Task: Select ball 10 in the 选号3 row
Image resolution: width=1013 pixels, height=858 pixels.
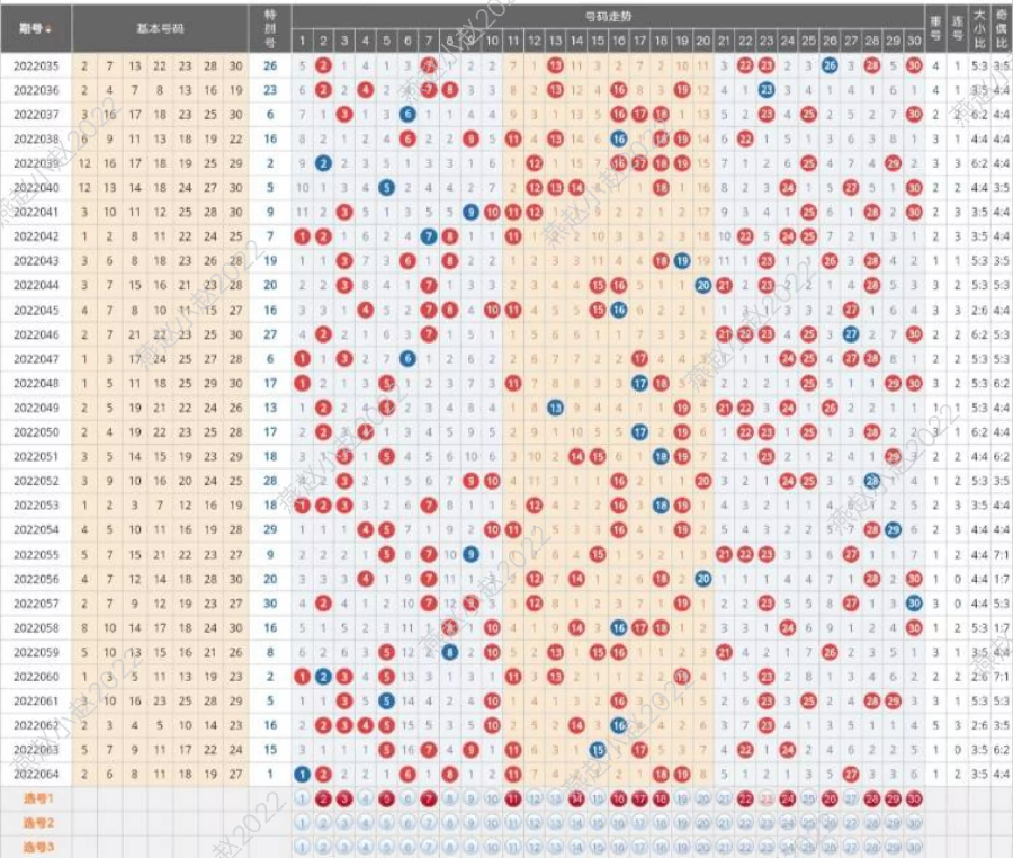Action: [492, 847]
